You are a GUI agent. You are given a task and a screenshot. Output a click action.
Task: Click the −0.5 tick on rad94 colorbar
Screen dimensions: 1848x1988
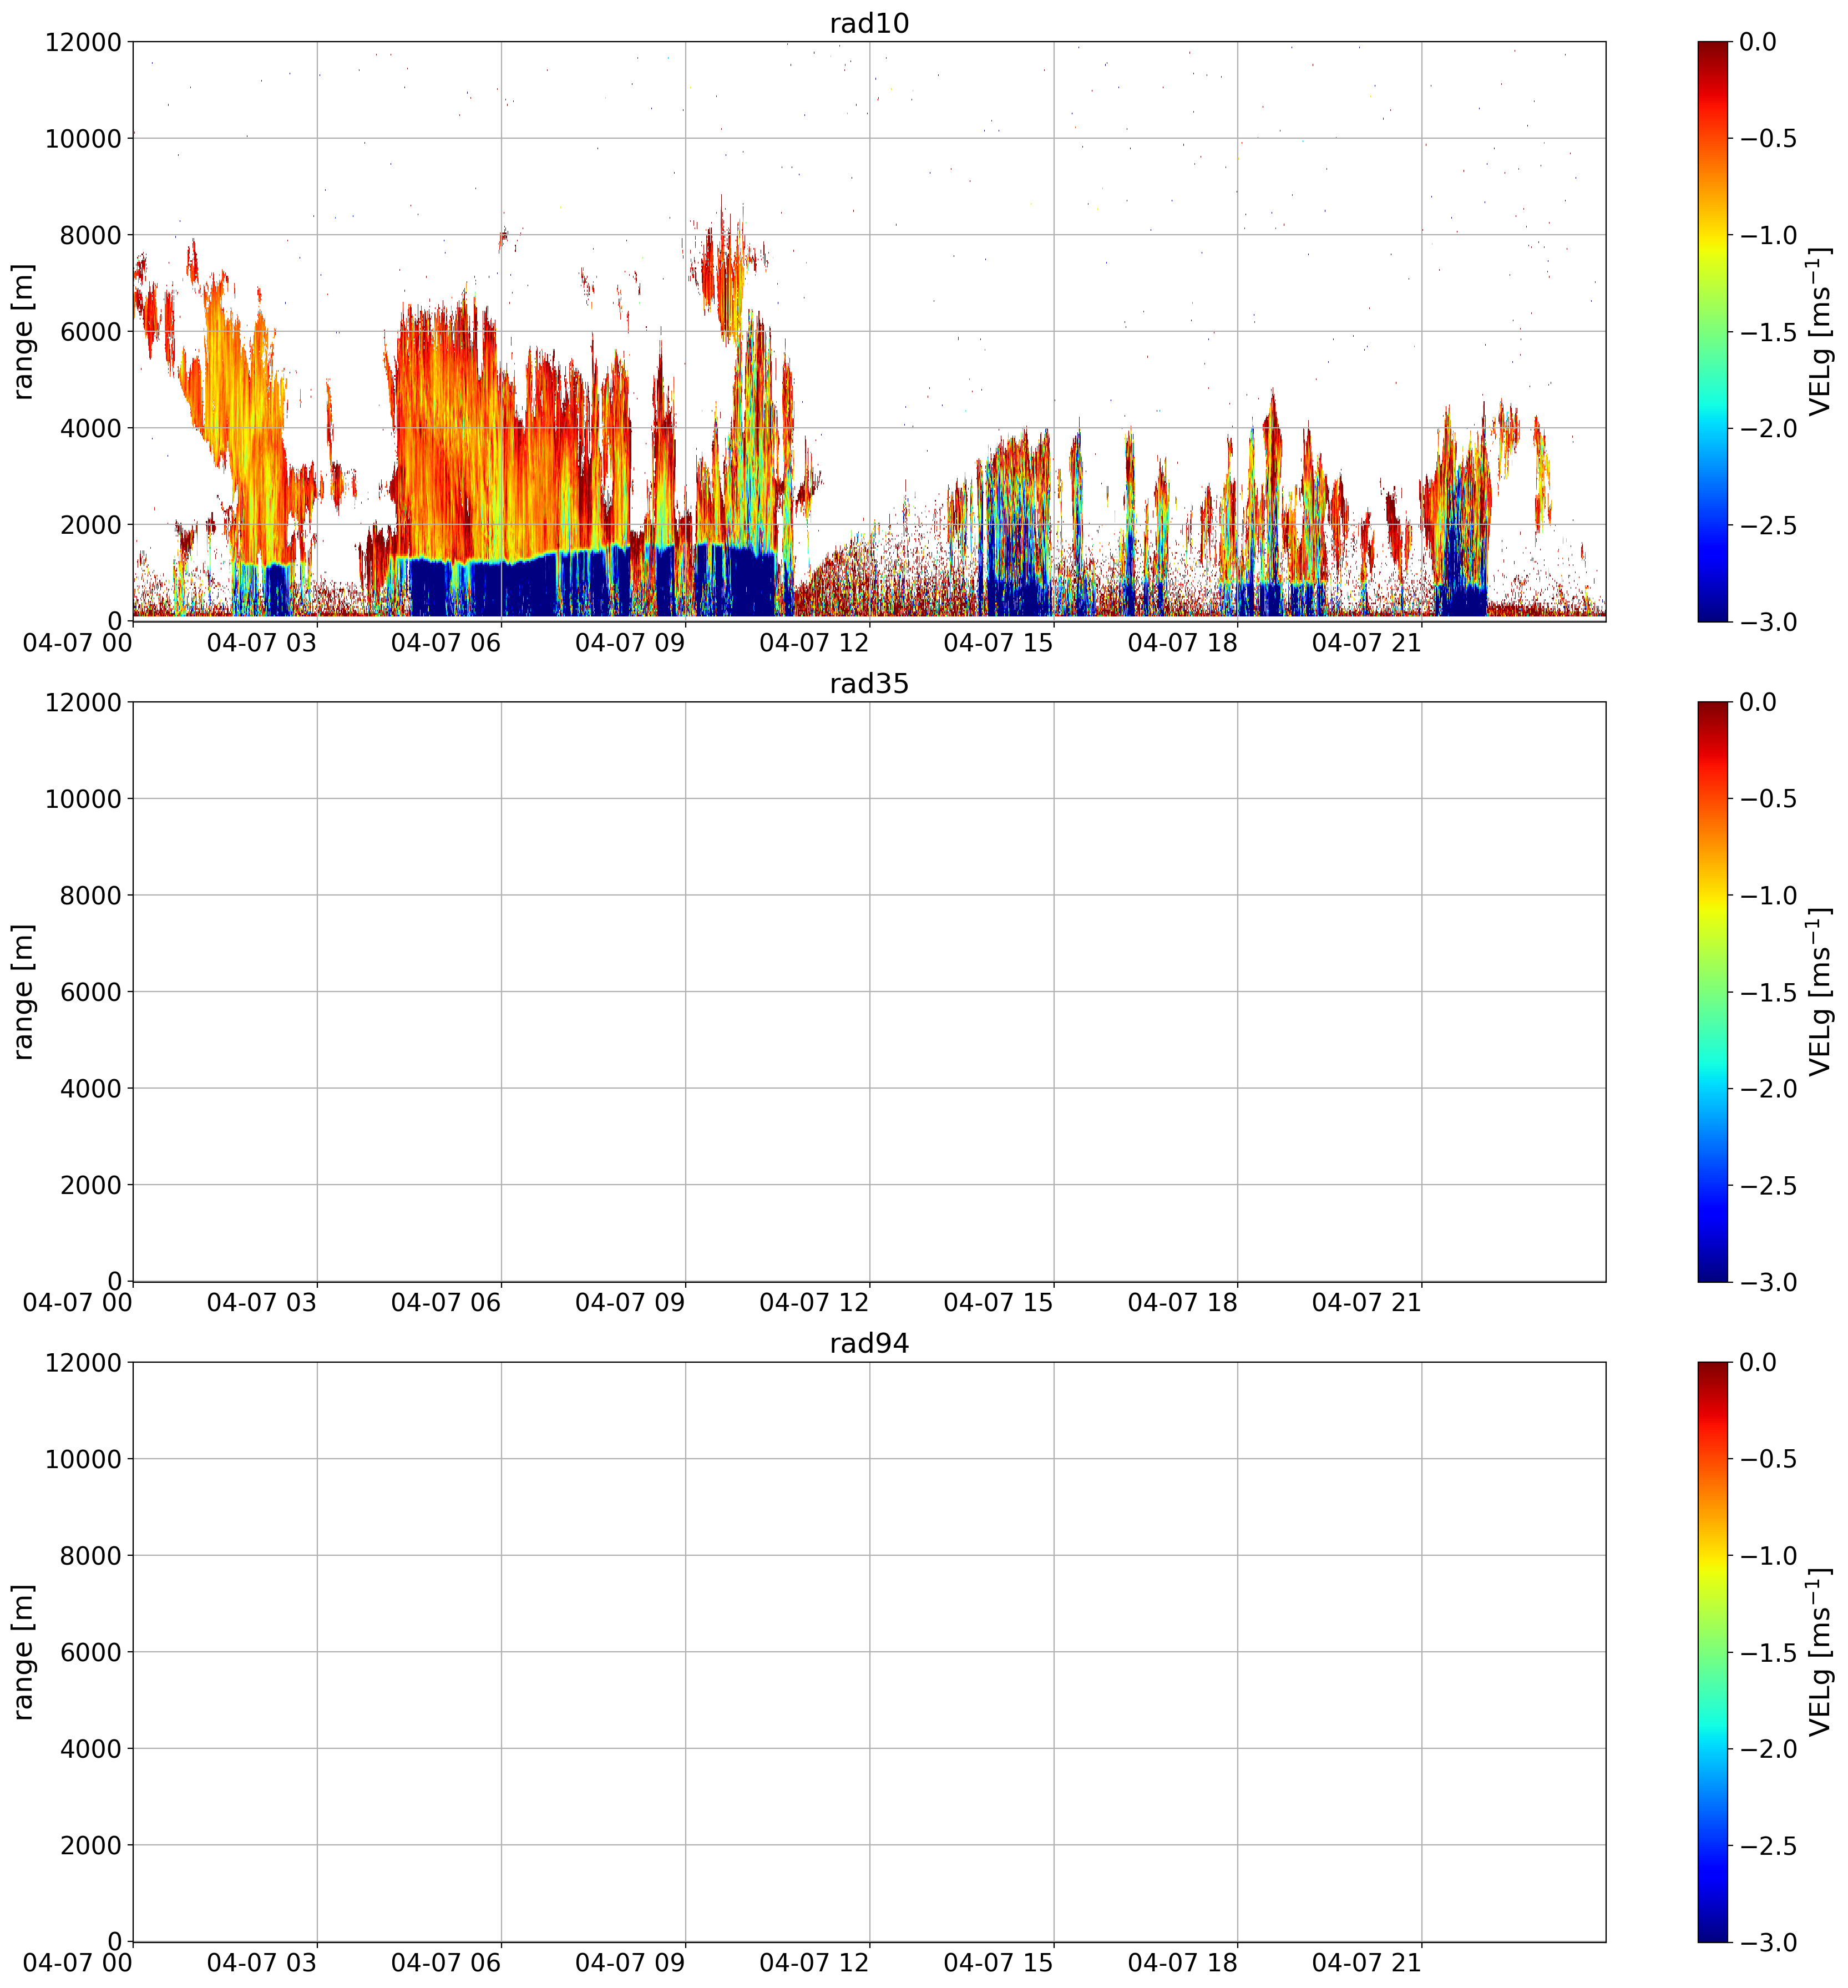point(1768,1459)
